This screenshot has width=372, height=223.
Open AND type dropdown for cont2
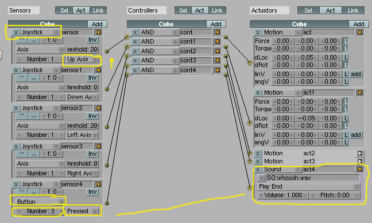coord(158,51)
